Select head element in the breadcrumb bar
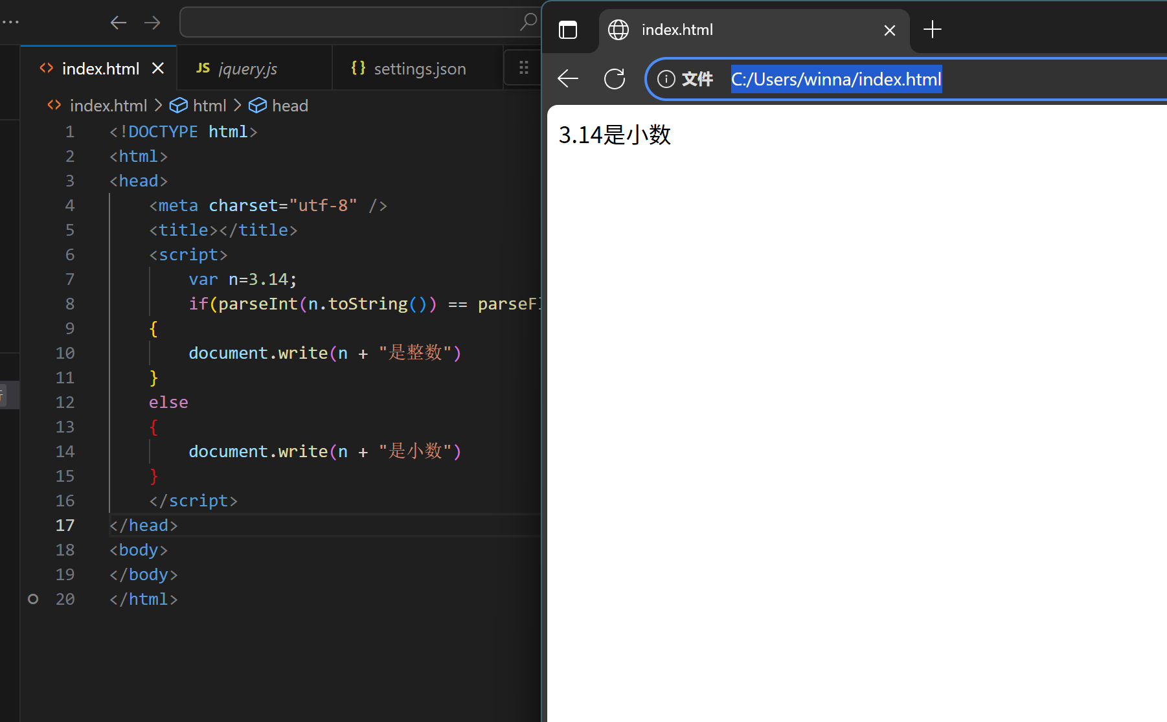 pyautogui.click(x=289, y=106)
